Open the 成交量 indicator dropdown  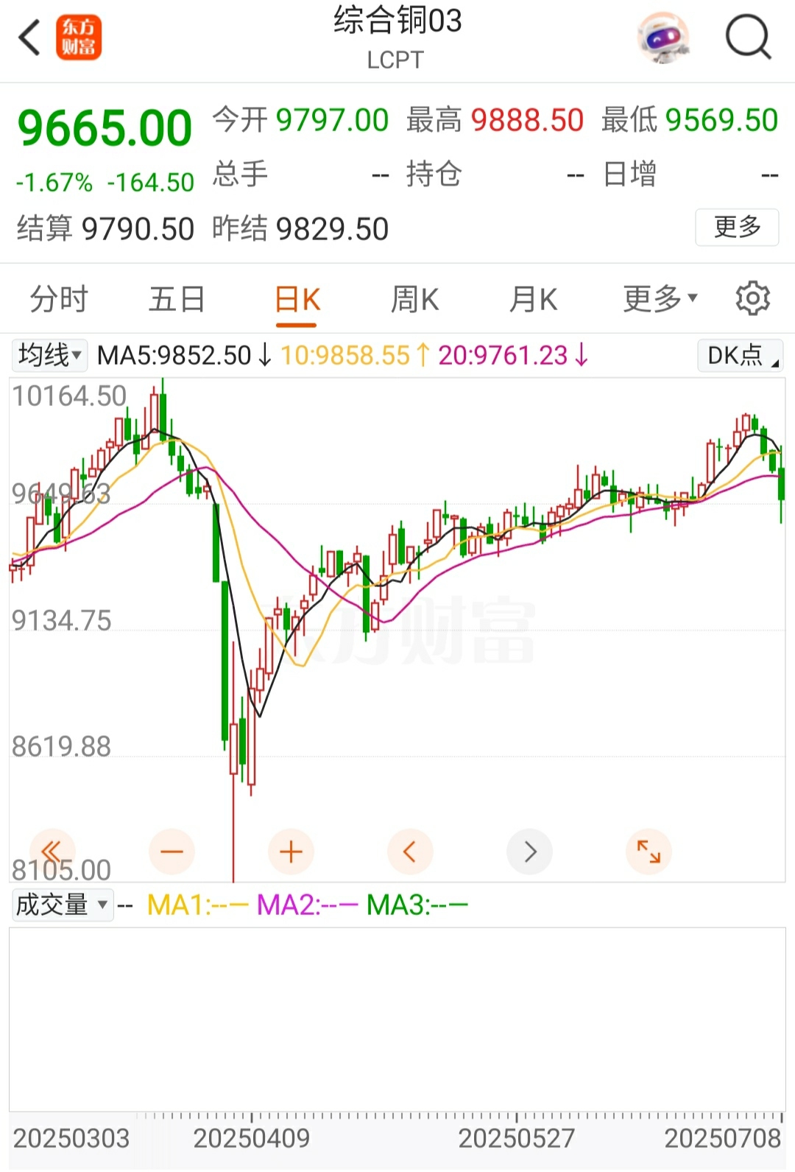coord(63,905)
